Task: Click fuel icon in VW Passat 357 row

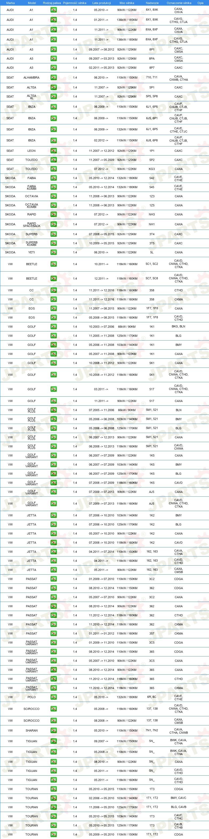Action: (53, 633)
